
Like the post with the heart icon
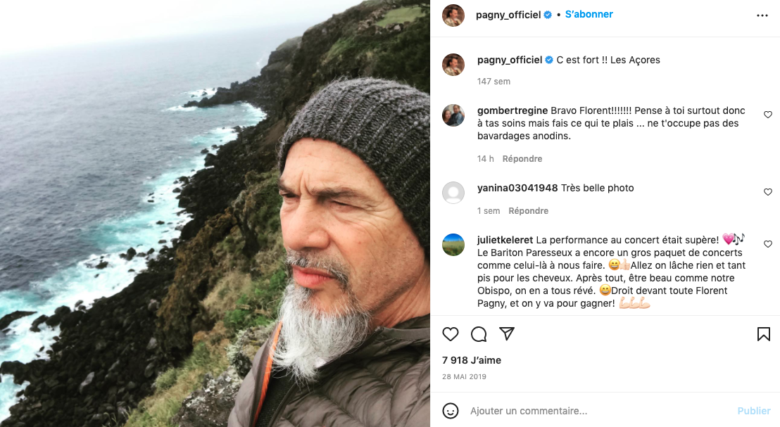coord(451,335)
